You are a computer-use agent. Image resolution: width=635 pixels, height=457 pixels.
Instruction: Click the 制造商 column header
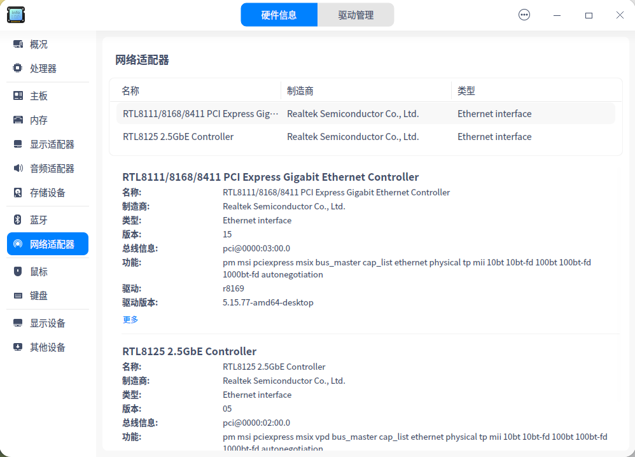tap(366, 91)
